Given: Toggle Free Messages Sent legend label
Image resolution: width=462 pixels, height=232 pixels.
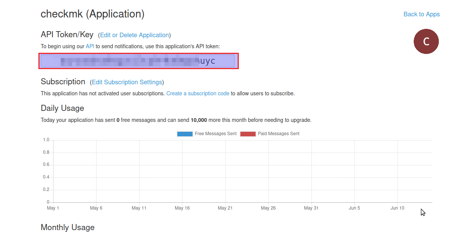Looking at the screenshot, I should (215, 134).
